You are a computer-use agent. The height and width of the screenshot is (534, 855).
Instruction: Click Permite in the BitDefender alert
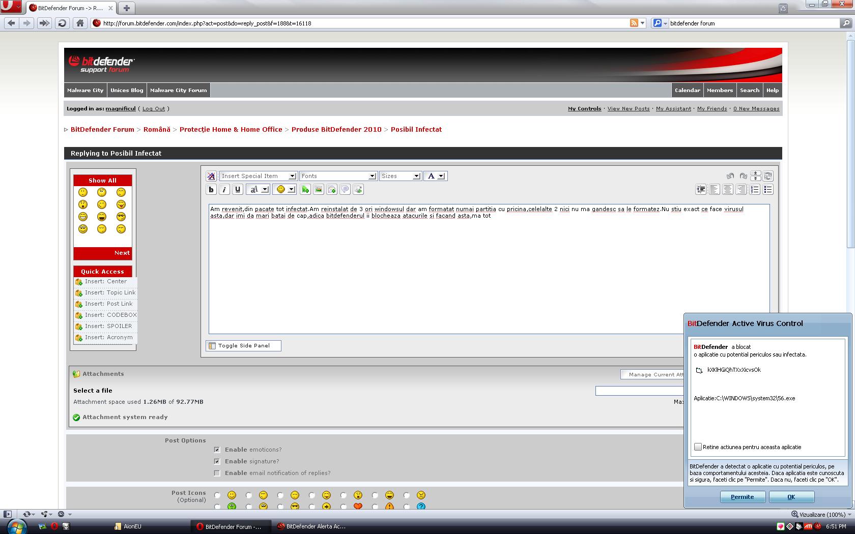[743, 497]
